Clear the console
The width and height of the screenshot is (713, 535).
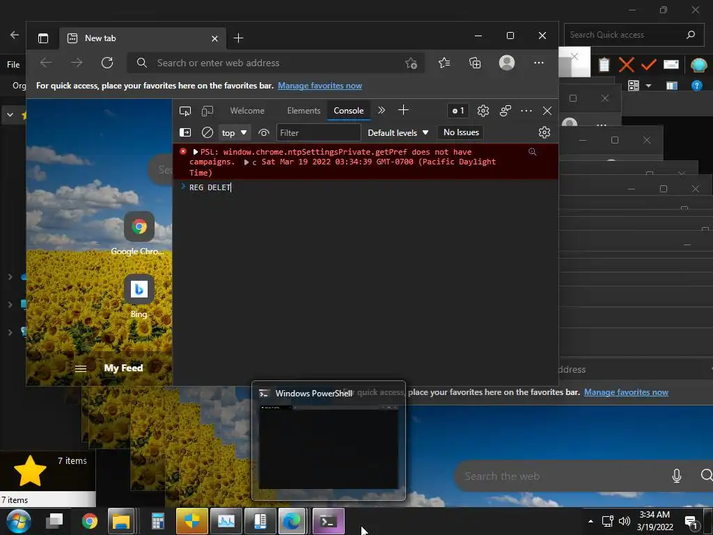pos(207,132)
